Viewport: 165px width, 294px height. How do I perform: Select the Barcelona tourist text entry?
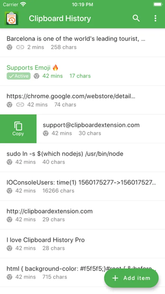click(82, 43)
